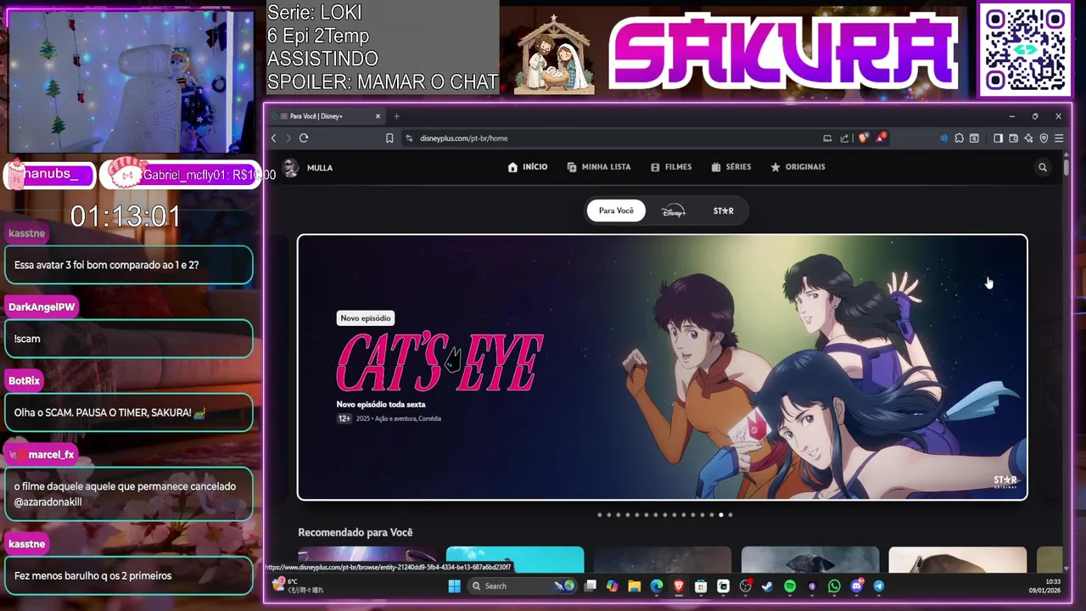Reload the Disney+ page
The height and width of the screenshot is (611, 1086).
(304, 138)
